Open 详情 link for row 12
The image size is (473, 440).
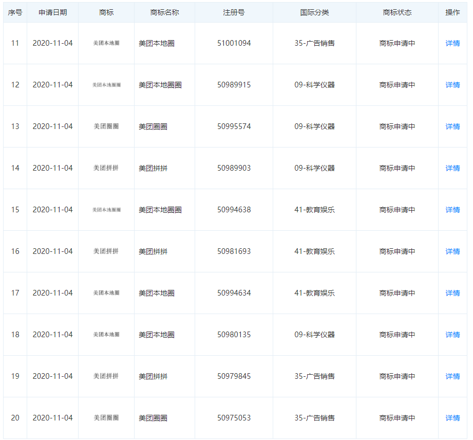pyautogui.click(x=452, y=85)
